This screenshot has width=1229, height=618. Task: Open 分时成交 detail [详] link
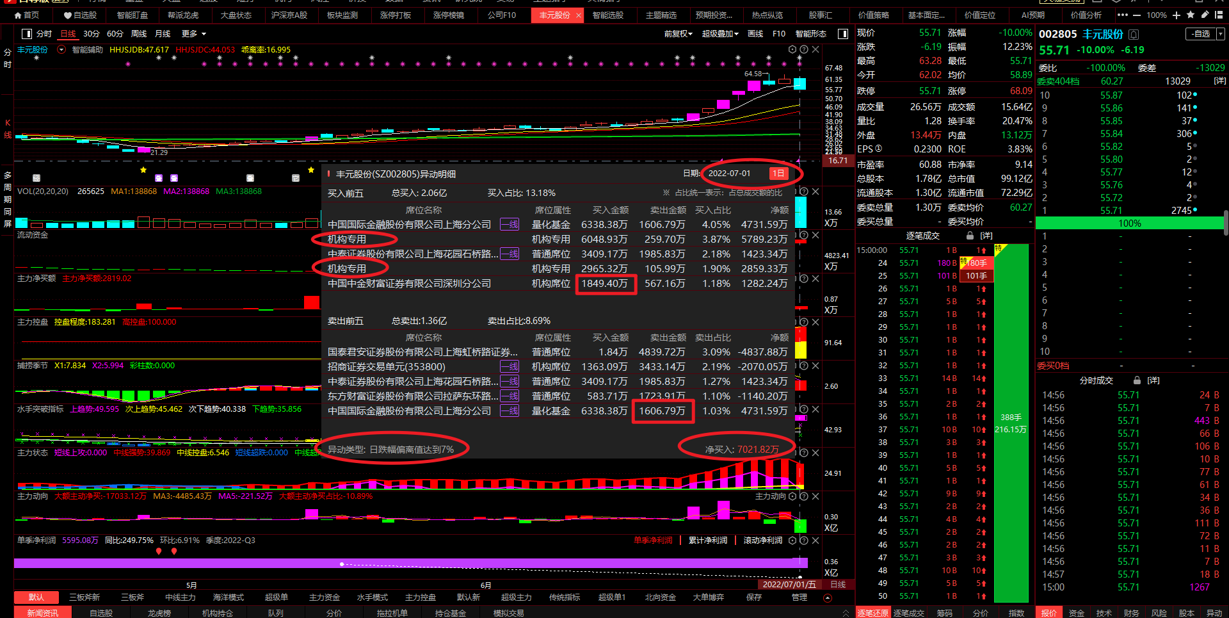tap(1153, 380)
